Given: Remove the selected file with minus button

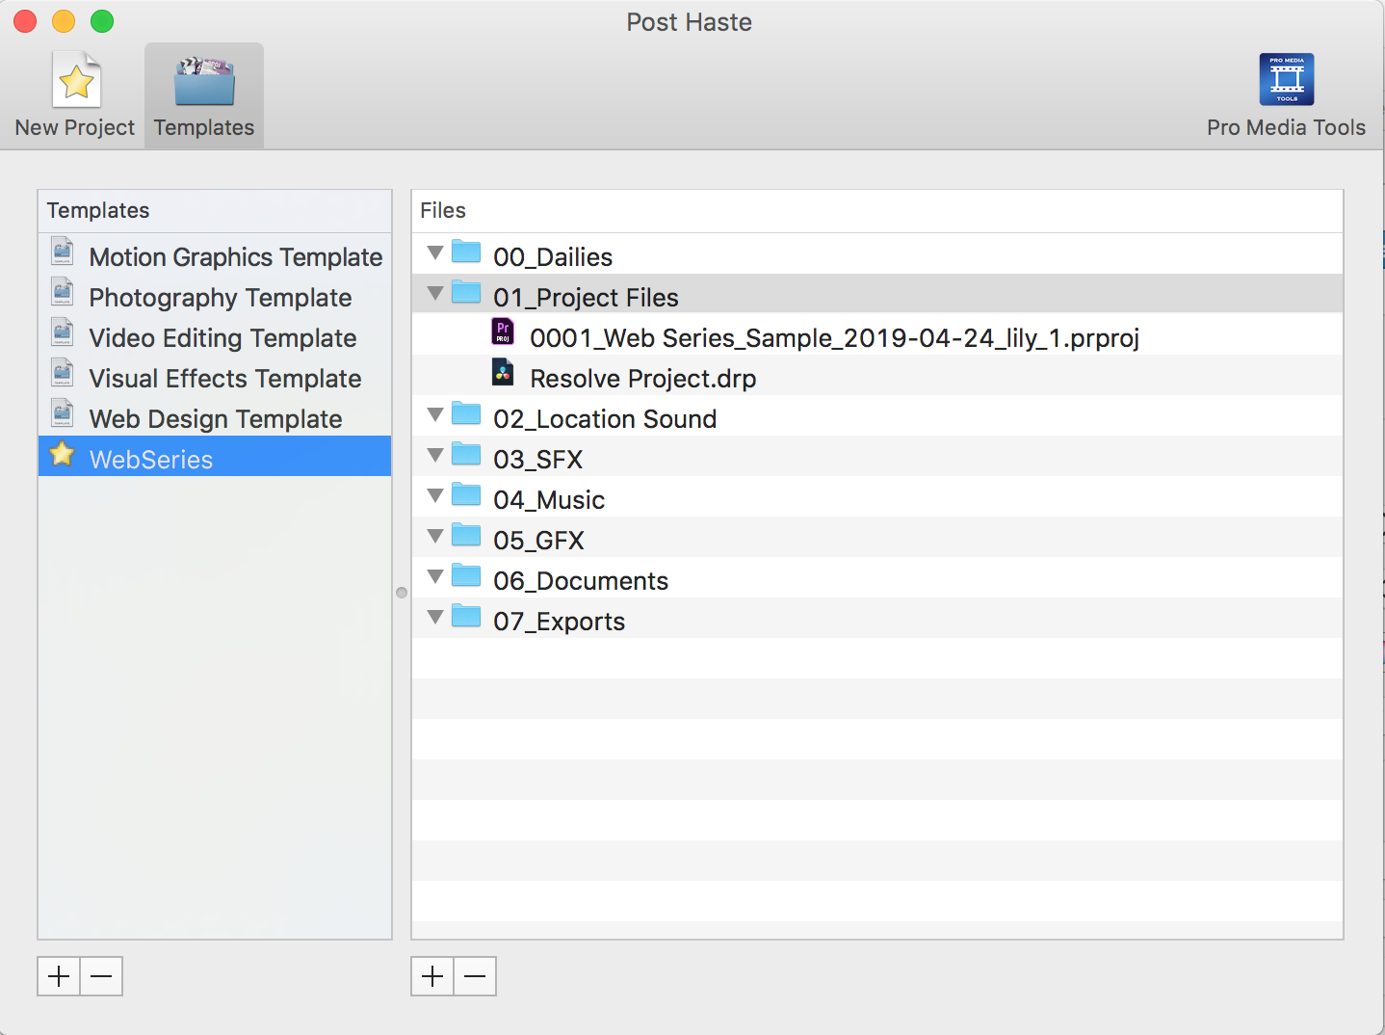Looking at the screenshot, I should [475, 976].
